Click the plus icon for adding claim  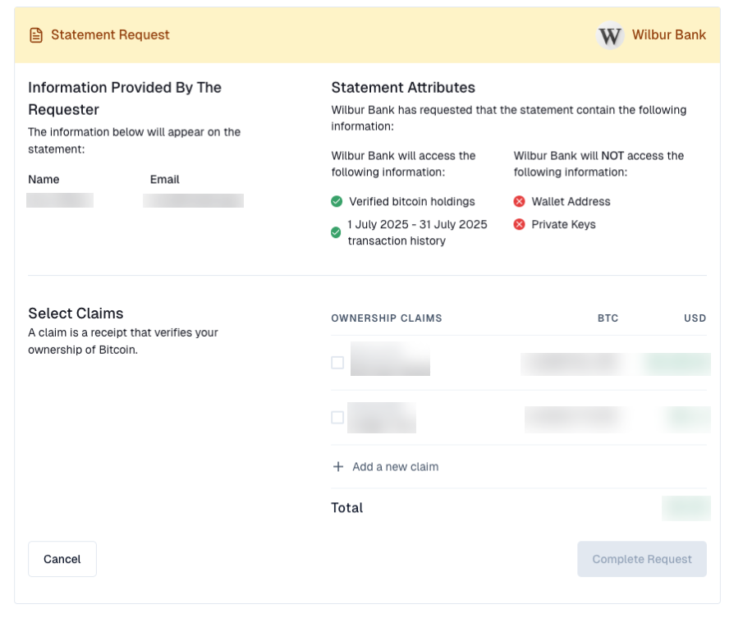[338, 467]
